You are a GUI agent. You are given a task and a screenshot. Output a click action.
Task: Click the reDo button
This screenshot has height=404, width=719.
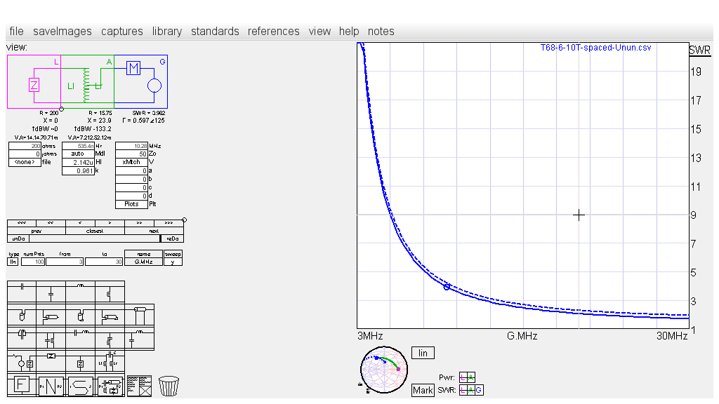173,238
